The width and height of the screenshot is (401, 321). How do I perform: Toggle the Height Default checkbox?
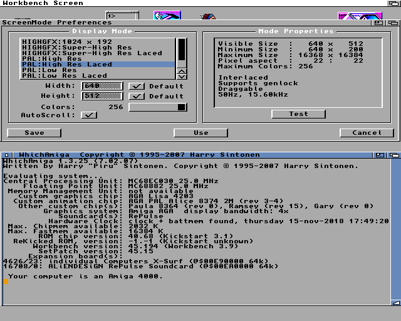click(136, 96)
